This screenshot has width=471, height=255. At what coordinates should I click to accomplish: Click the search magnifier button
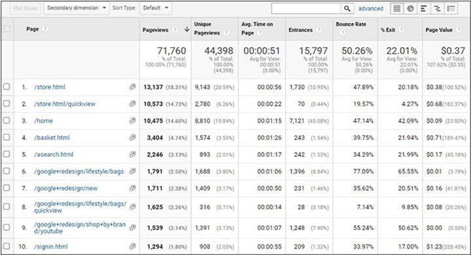tap(347, 8)
